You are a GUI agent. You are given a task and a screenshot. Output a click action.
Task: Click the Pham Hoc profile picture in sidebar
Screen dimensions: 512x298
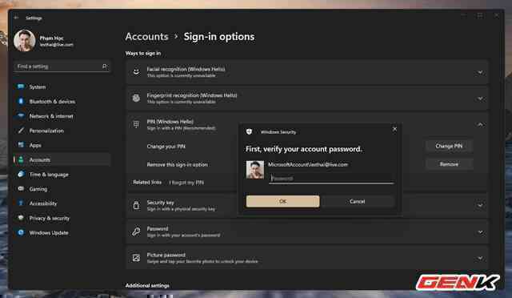click(x=25, y=41)
